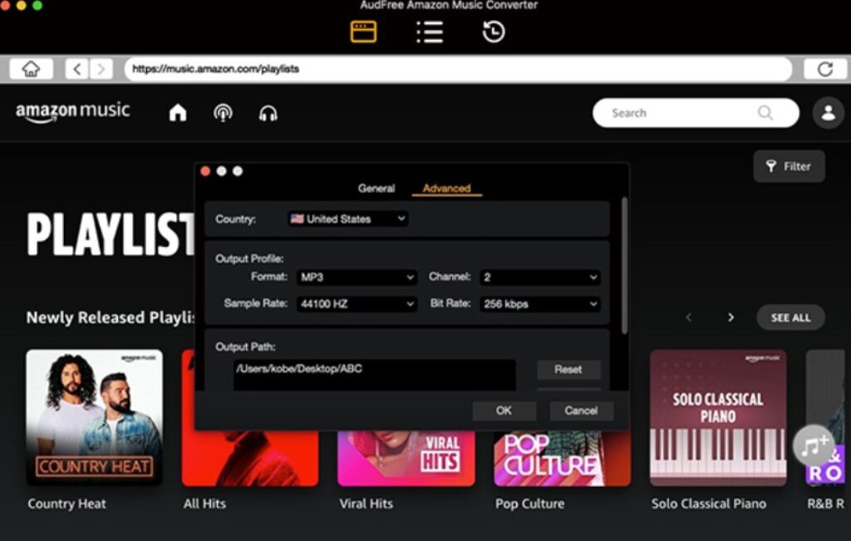The height and width of the screenshot is (541, 851).
Task: Click the browser home icon
Action: 32,69
